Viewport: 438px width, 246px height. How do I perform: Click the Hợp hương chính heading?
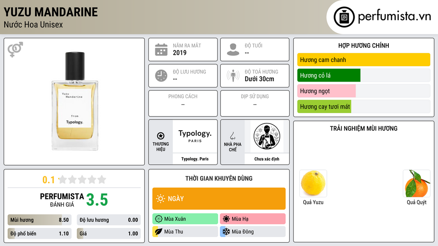point(364,45)
